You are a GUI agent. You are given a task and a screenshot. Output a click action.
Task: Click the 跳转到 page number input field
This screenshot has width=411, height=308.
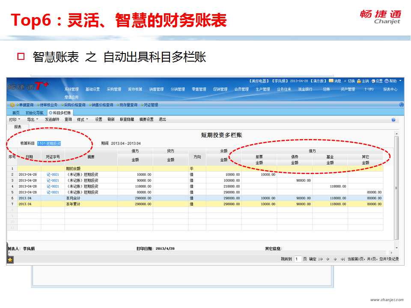(298, 259)
